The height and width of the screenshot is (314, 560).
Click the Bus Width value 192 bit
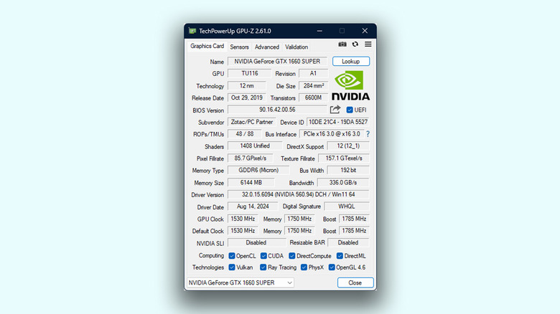pyautogui.click(x=348, y=170)
